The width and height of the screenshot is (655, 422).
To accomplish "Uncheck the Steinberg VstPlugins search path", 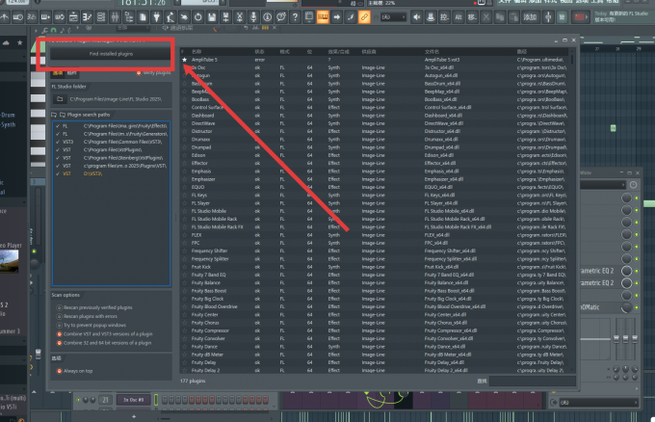I will pos(58,158).
